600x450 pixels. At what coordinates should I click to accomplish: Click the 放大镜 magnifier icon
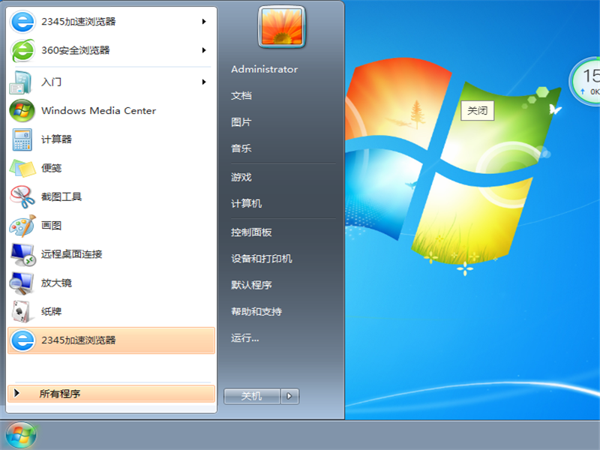[x=22, y=283]
